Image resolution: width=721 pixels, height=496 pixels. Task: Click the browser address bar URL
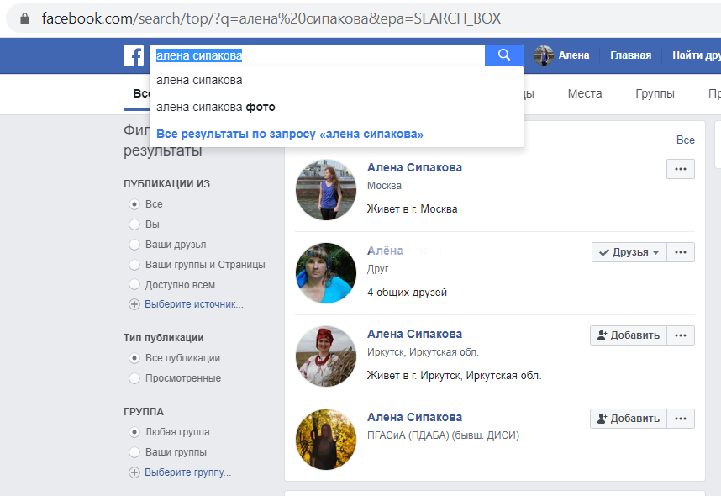pos(271,18)
